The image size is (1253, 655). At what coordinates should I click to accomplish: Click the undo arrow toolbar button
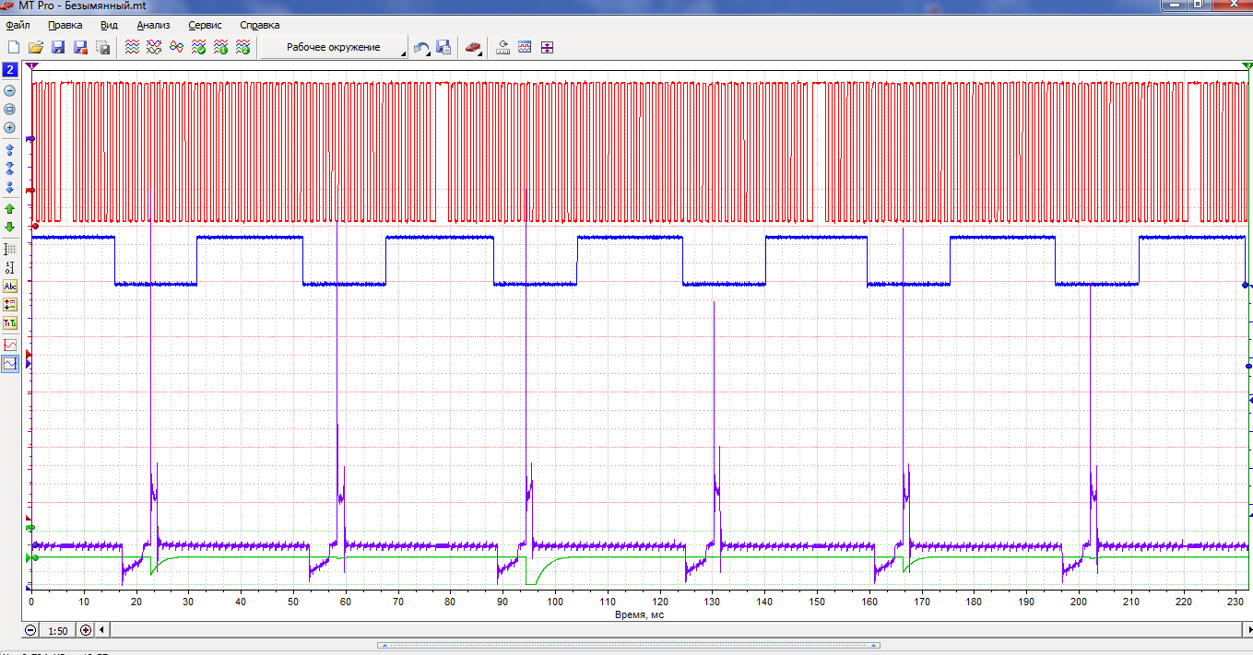pyautogui.click(x=421, y=47)
